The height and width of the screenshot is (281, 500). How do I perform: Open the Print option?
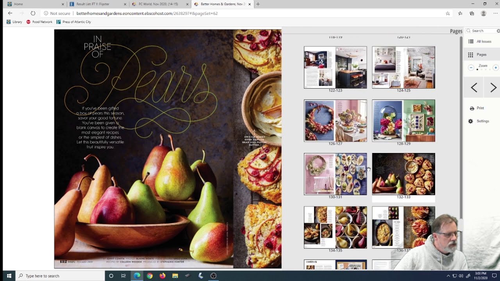pos(477,108)
